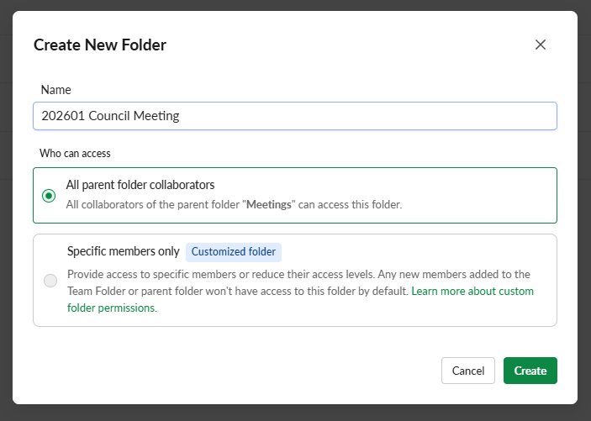Select the Specific members only radio button
This screenshot has height=421, width=591.
pos(50,281)
